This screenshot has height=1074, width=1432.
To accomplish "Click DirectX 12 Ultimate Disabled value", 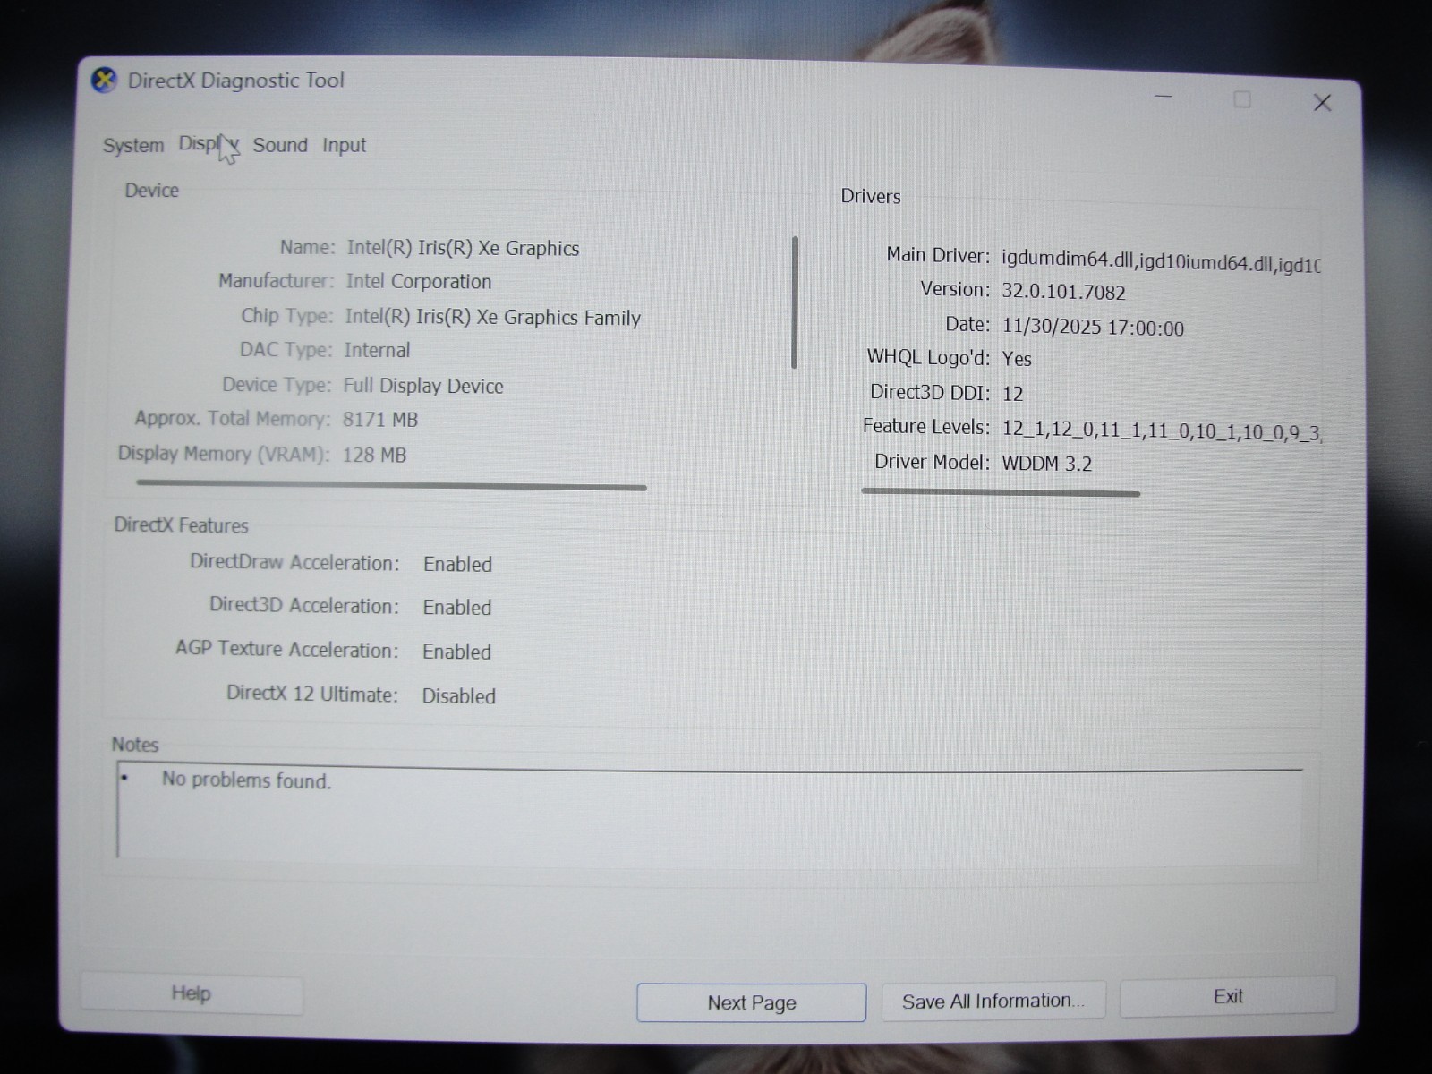I will [458, 696].
